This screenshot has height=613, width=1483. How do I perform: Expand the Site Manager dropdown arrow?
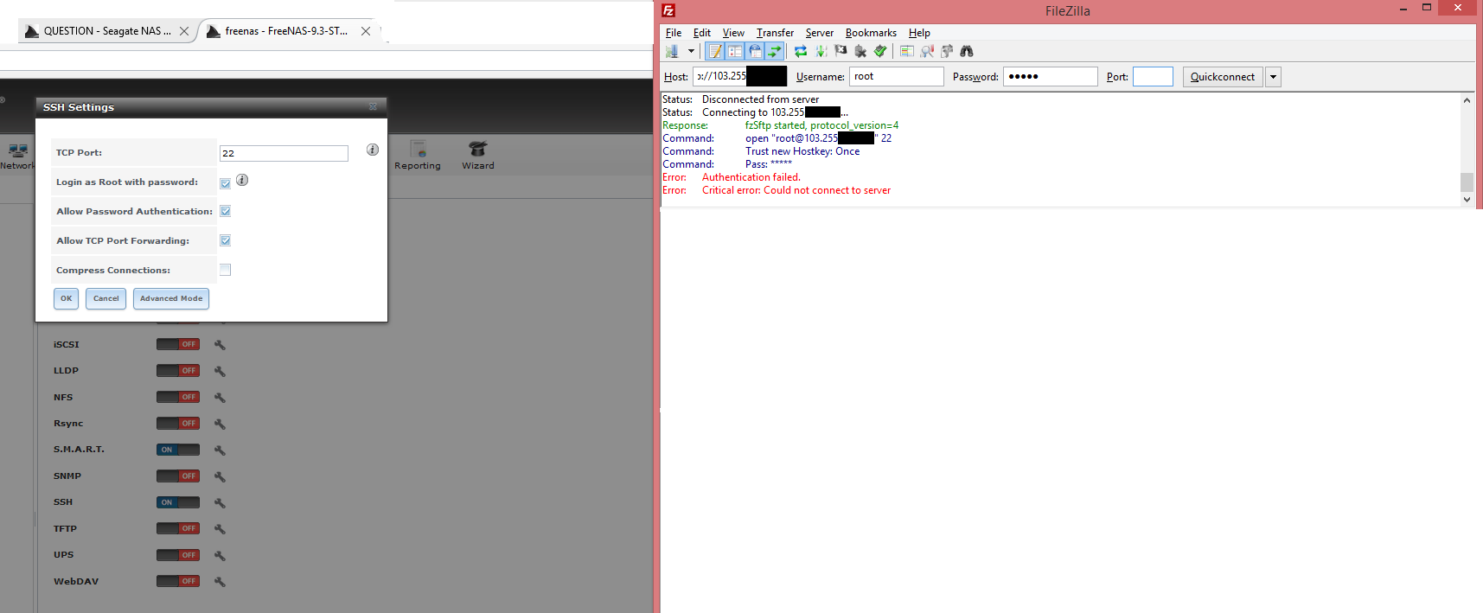click(691, 51)
